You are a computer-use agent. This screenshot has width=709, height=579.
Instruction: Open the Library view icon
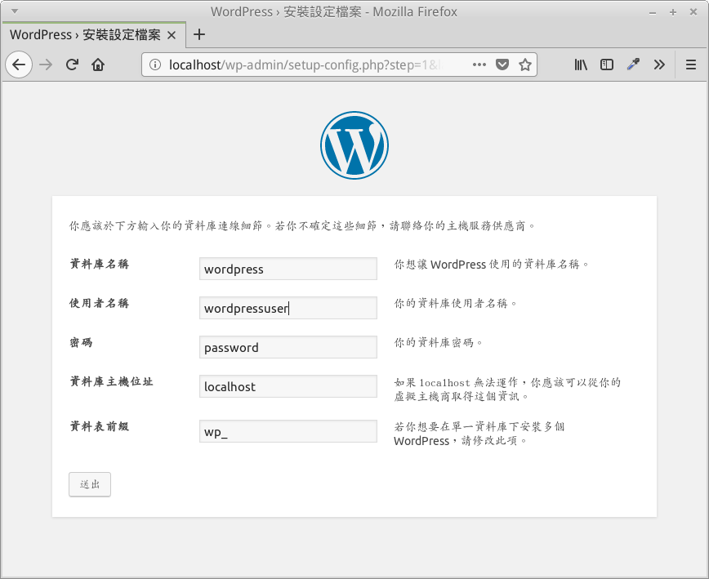point(581,65)
